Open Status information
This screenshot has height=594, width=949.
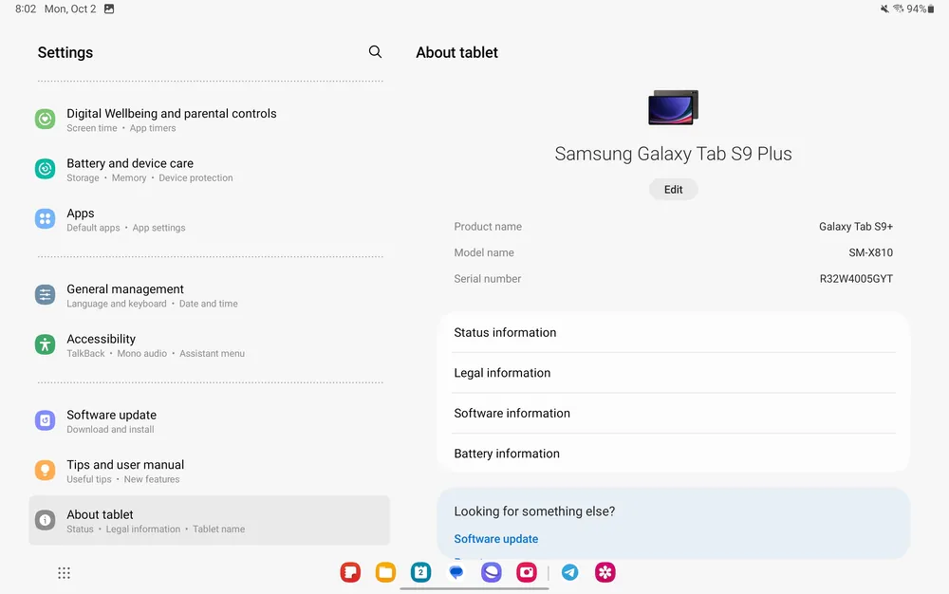click(x=673, y=332)
